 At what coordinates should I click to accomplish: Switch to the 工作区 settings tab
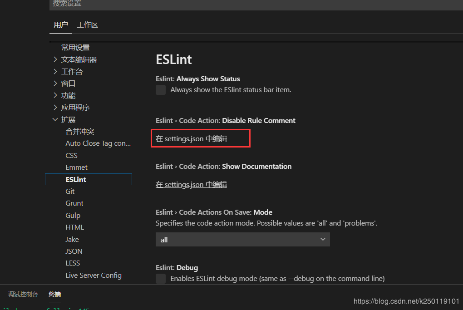click(x=87, y=25)
